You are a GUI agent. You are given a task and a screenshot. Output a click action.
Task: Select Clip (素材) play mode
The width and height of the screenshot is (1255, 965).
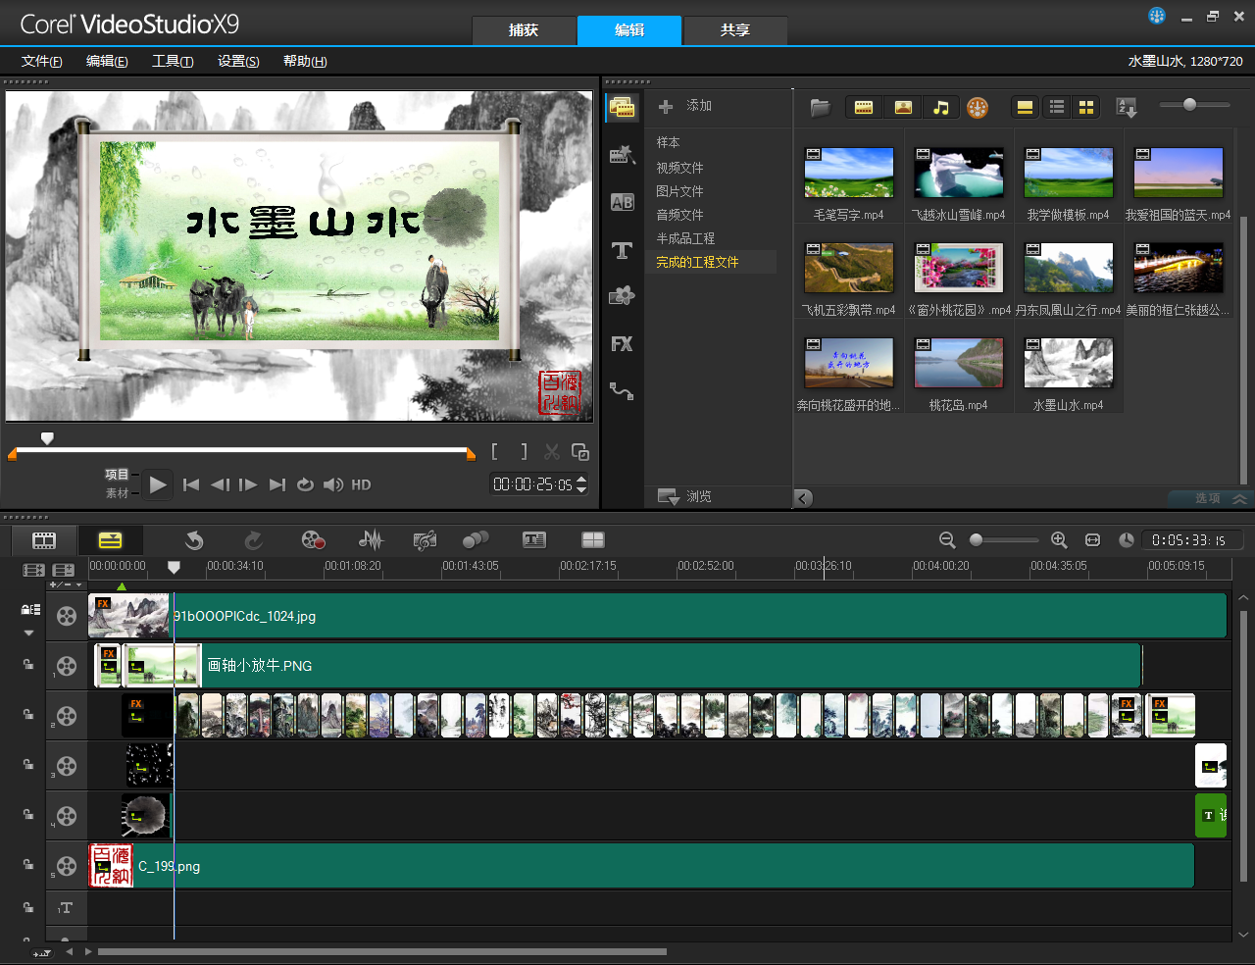click(x=117, y=493)
